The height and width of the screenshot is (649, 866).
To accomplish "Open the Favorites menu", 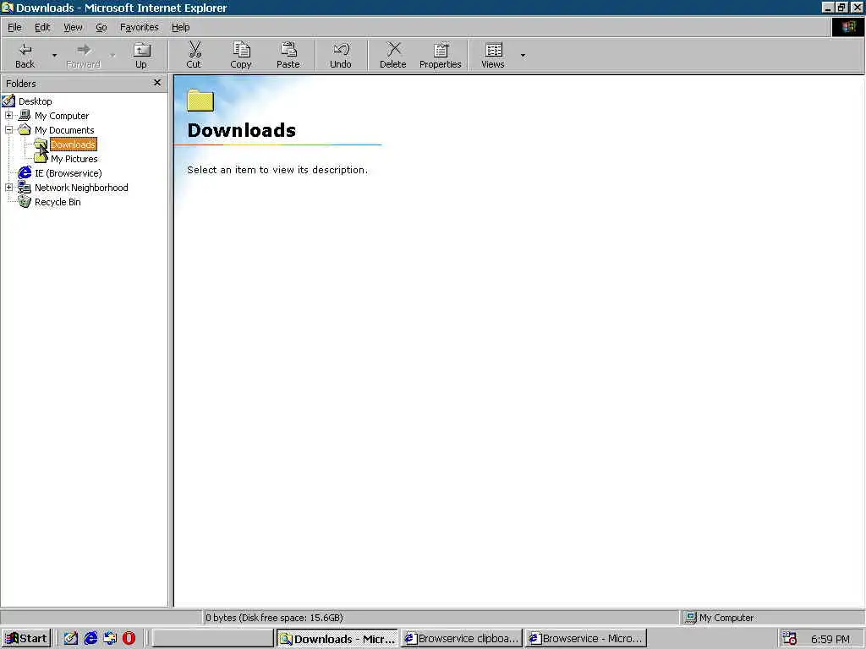I will [x=139, y=27].
